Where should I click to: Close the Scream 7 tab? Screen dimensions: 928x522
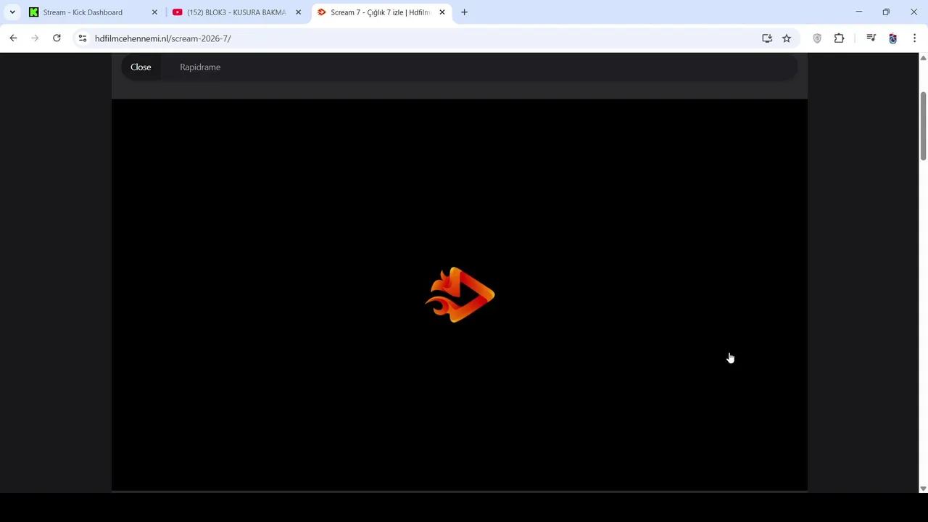[442, 12]
